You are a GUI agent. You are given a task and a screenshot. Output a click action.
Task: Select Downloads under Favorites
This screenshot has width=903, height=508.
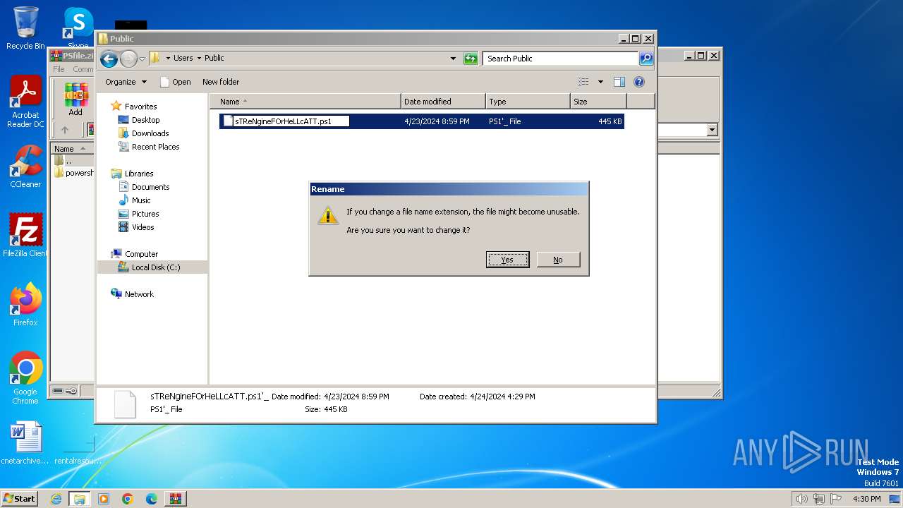click(x=150, y=133)
